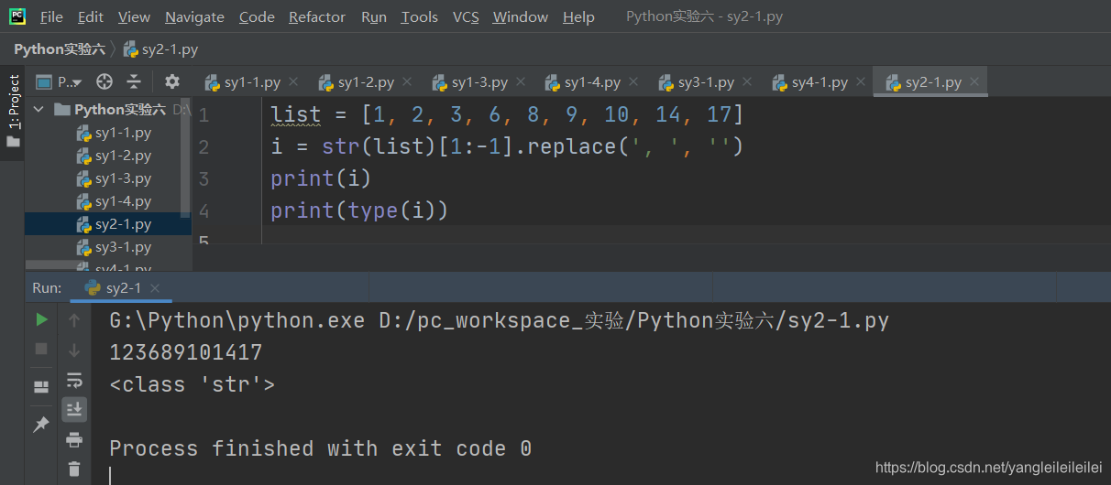This screenshot has height=485, width=1111.
Task: Select sy1-4.py in the project tree
Action: 115,201
